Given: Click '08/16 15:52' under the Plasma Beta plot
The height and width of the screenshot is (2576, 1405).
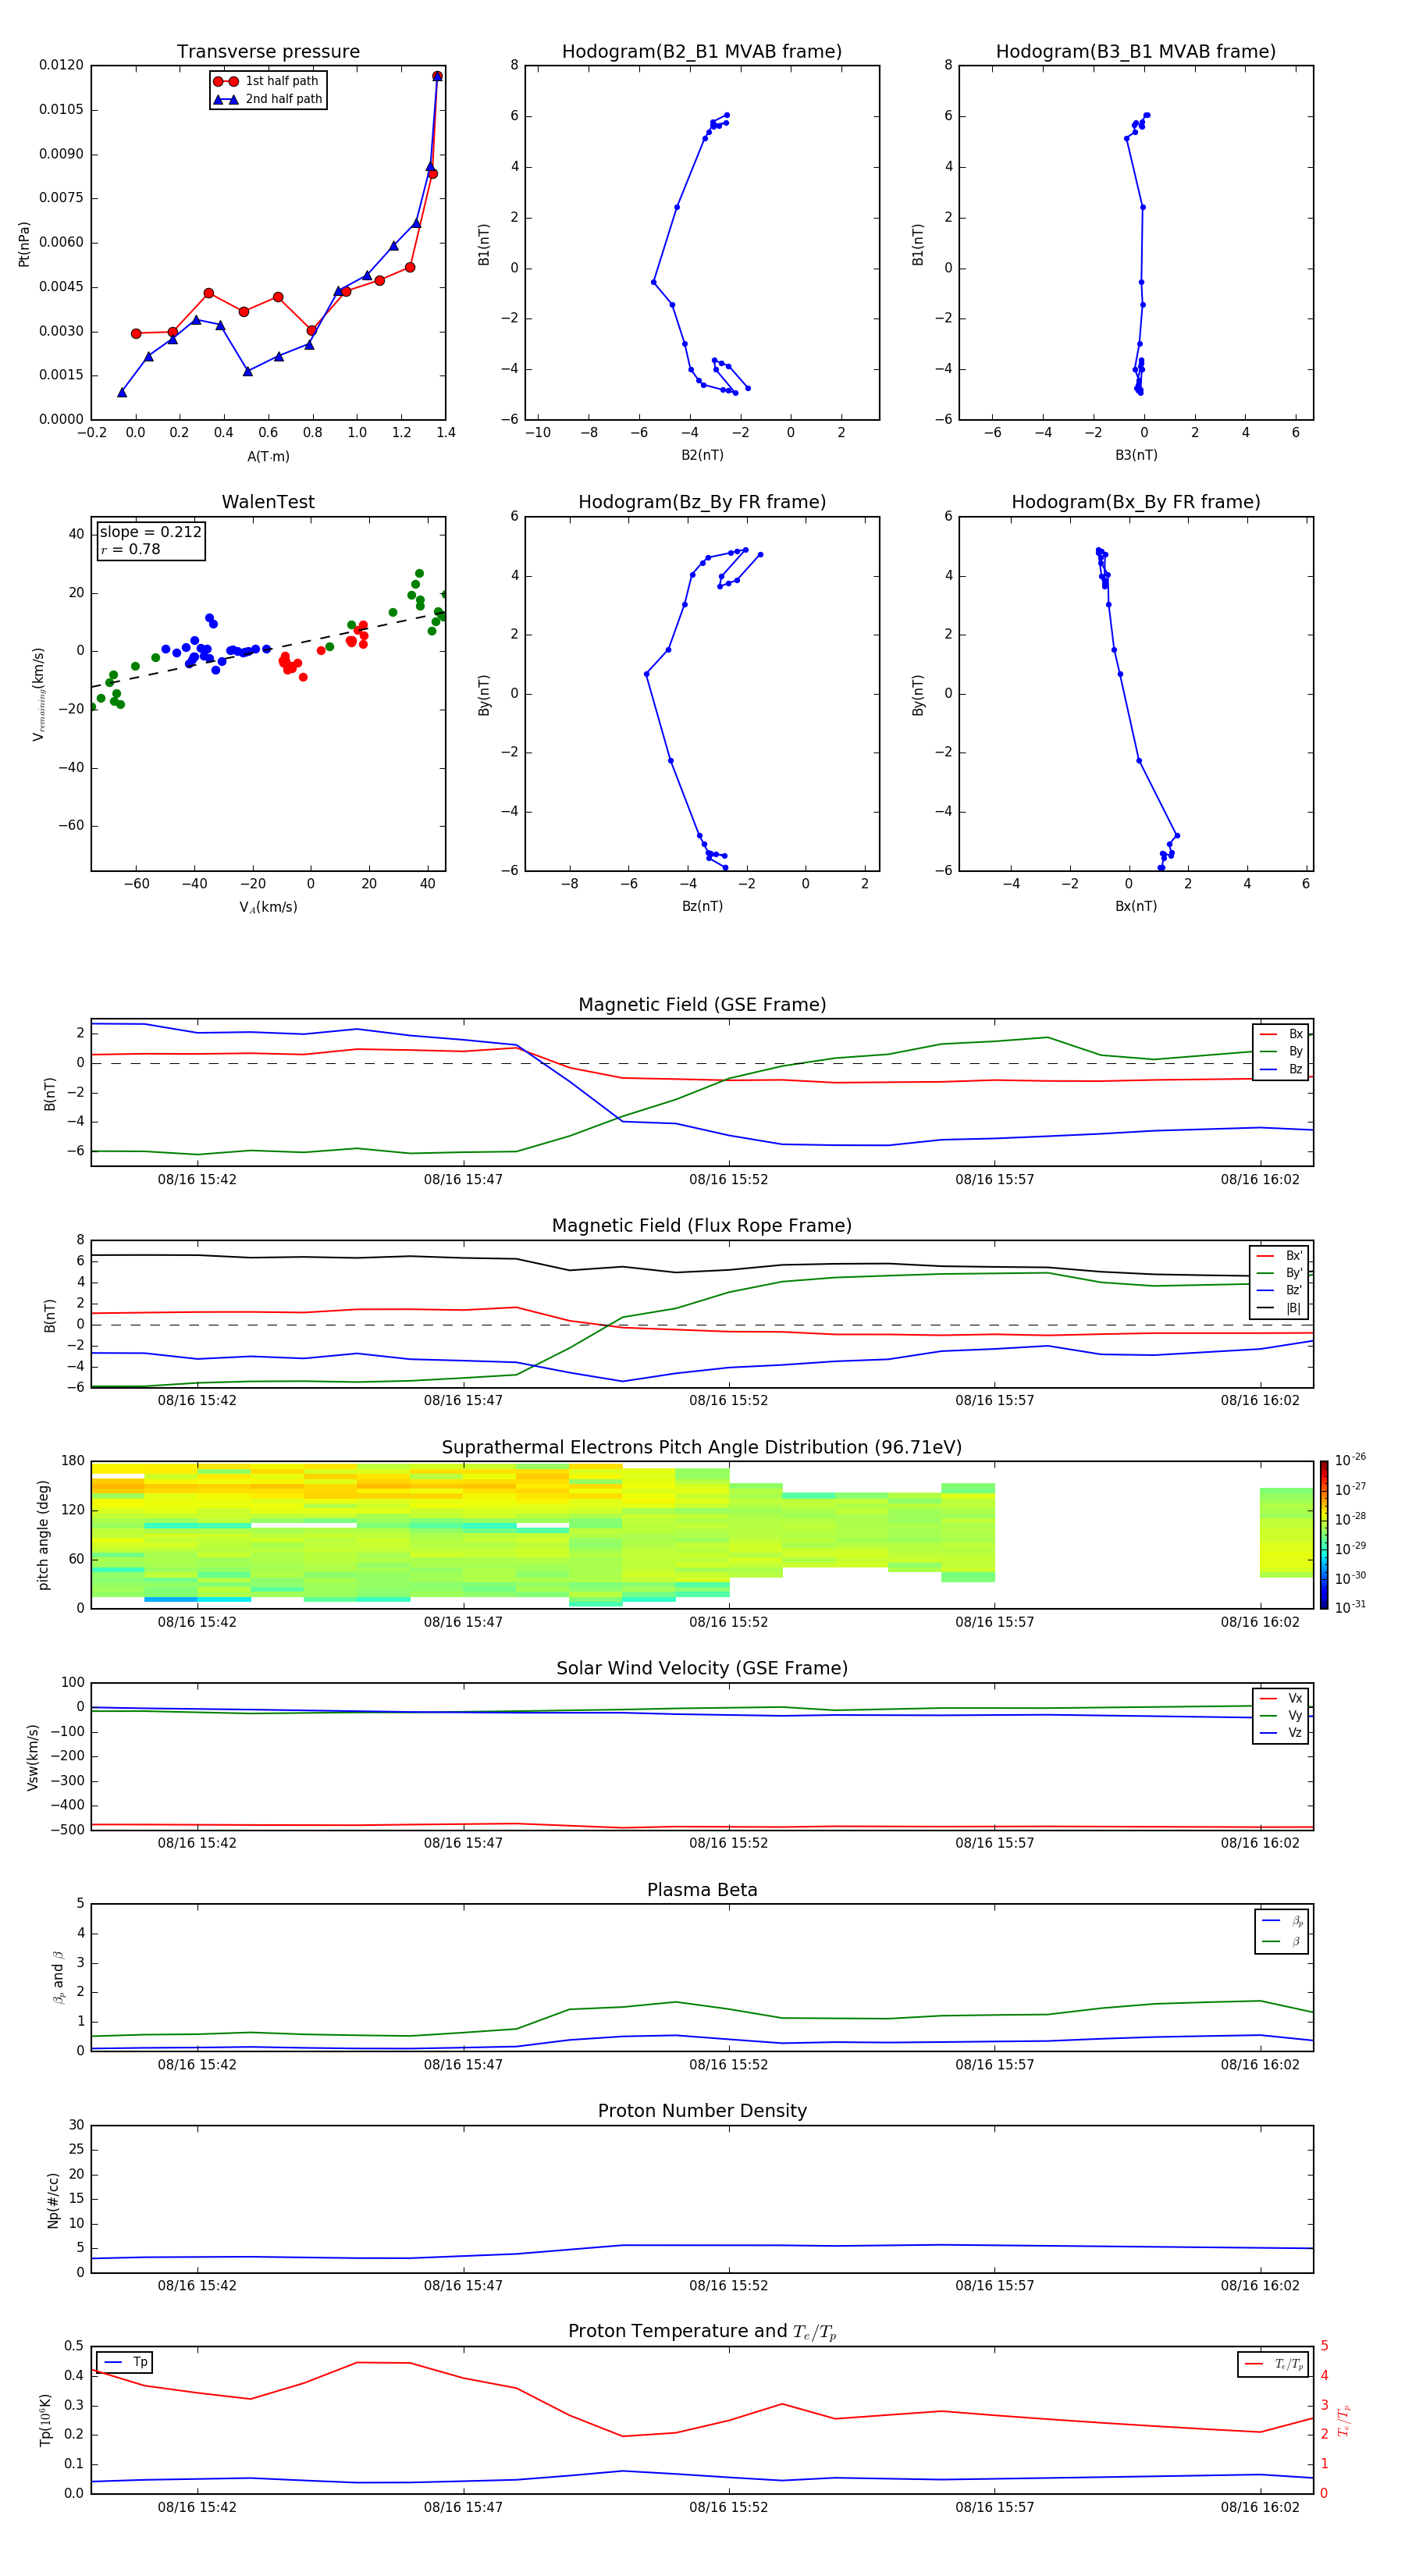Looking at the screenshot, I should tap(729, 2065).
